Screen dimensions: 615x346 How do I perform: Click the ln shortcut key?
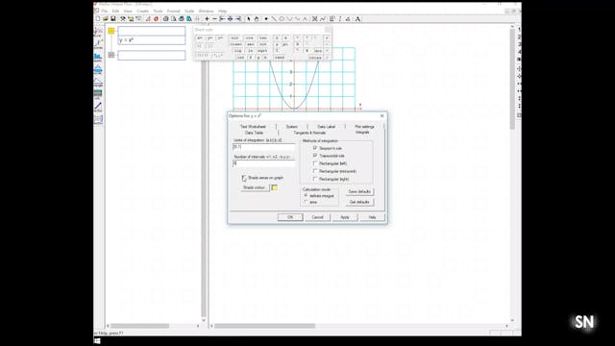coord(251,51)
